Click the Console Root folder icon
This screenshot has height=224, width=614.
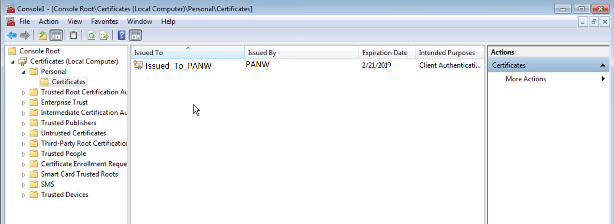pyautogui.click(x=12, y=51)
